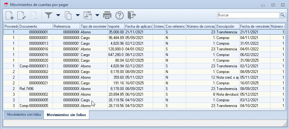Sort by the Documento column header
Screen dimensions: 289x129
(35, 26)
